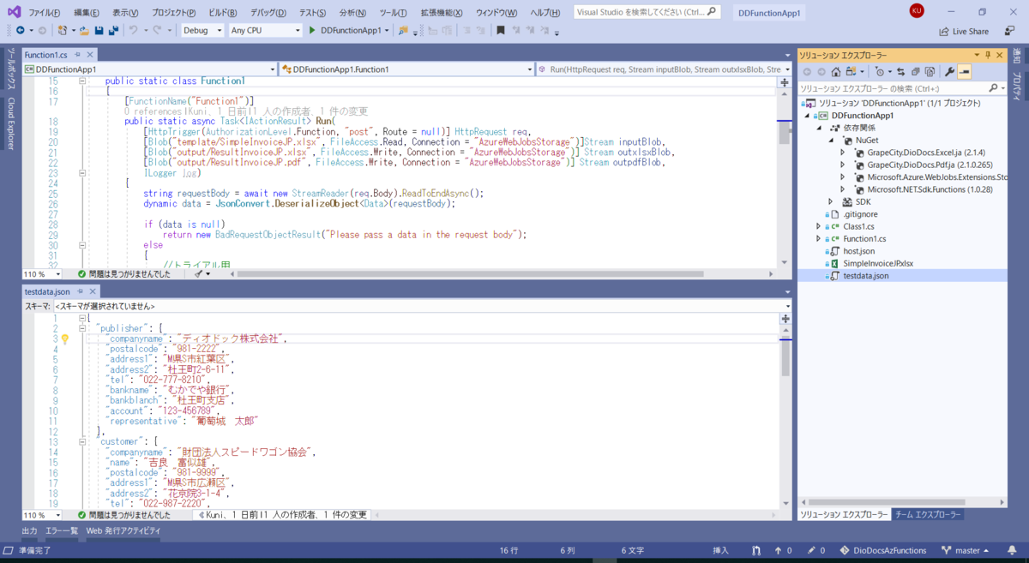
Task: Click the pending changes pencil in status bar
Action: point(810,550)
